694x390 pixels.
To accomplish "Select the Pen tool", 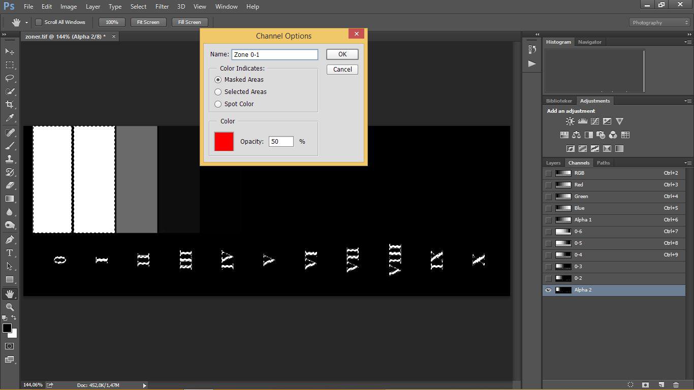I will click(x=10, y=240).
